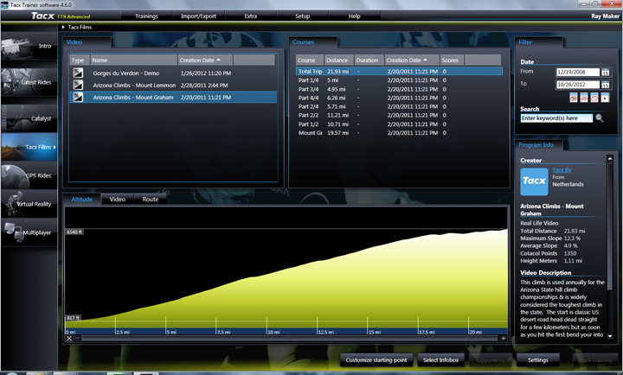Click Customize starting point button
Image resolution: width=623 pixels, height=375 pixels.
tap(376, 360)
